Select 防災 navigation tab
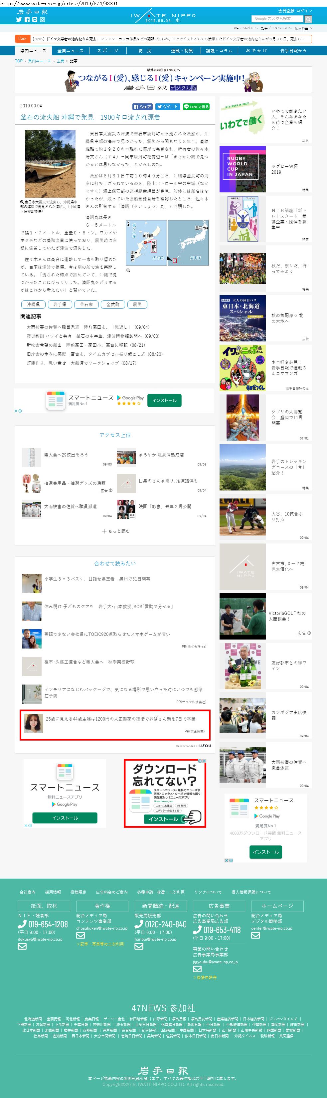Viewport: 327px width, 1098px height. 145,51
